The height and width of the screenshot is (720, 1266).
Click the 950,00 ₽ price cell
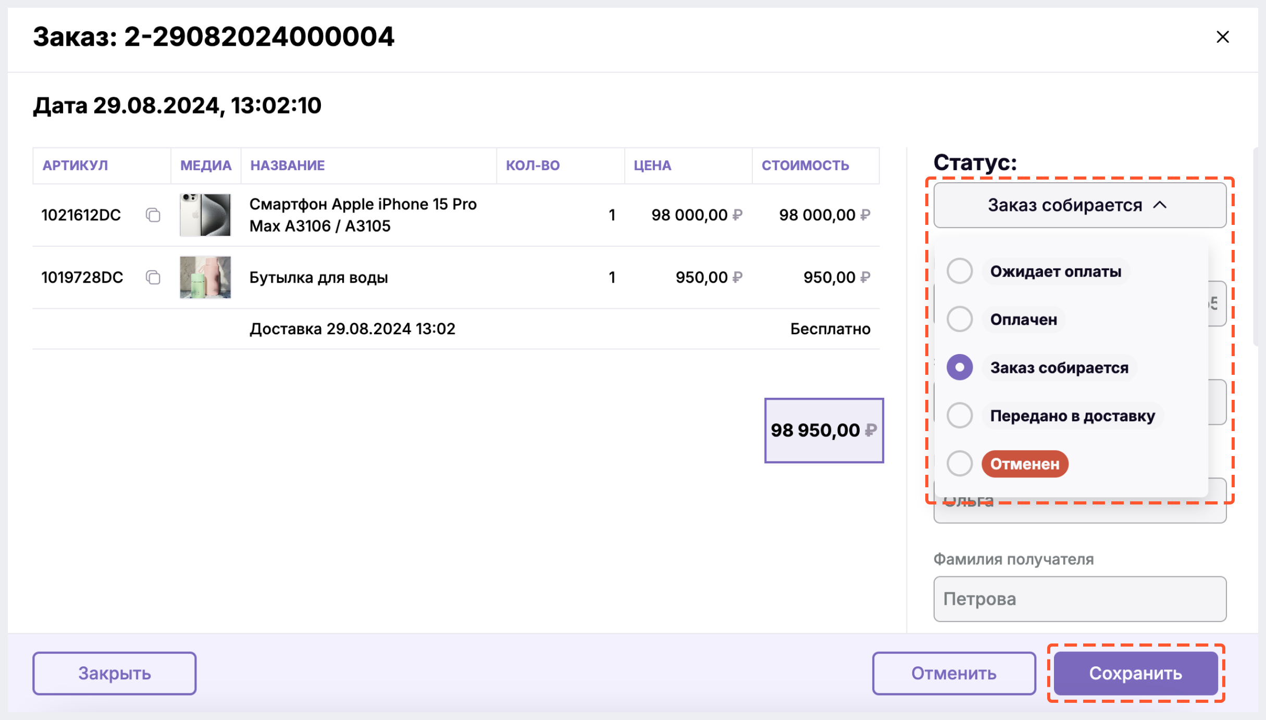tap(709, 277)
